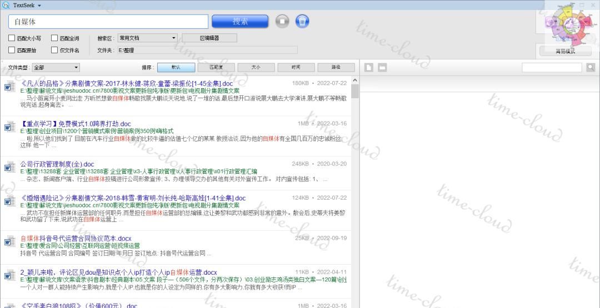
Task: Sort results by 匹配度
Action: point(216,67)
